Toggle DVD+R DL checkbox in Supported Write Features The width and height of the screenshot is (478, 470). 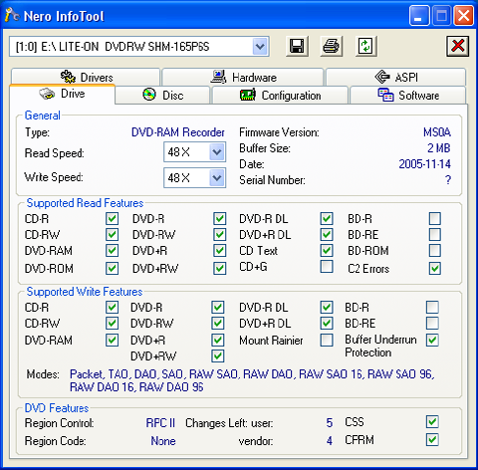pos(327,323)
